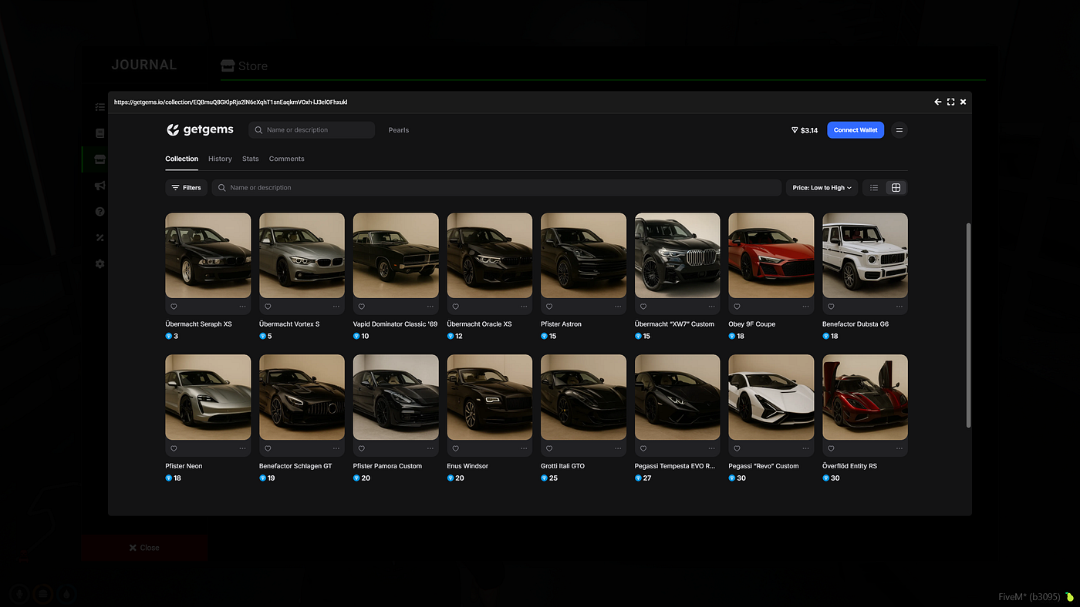
Task: Follow the Pearls link in the header
Action: [x=399, y=130]
